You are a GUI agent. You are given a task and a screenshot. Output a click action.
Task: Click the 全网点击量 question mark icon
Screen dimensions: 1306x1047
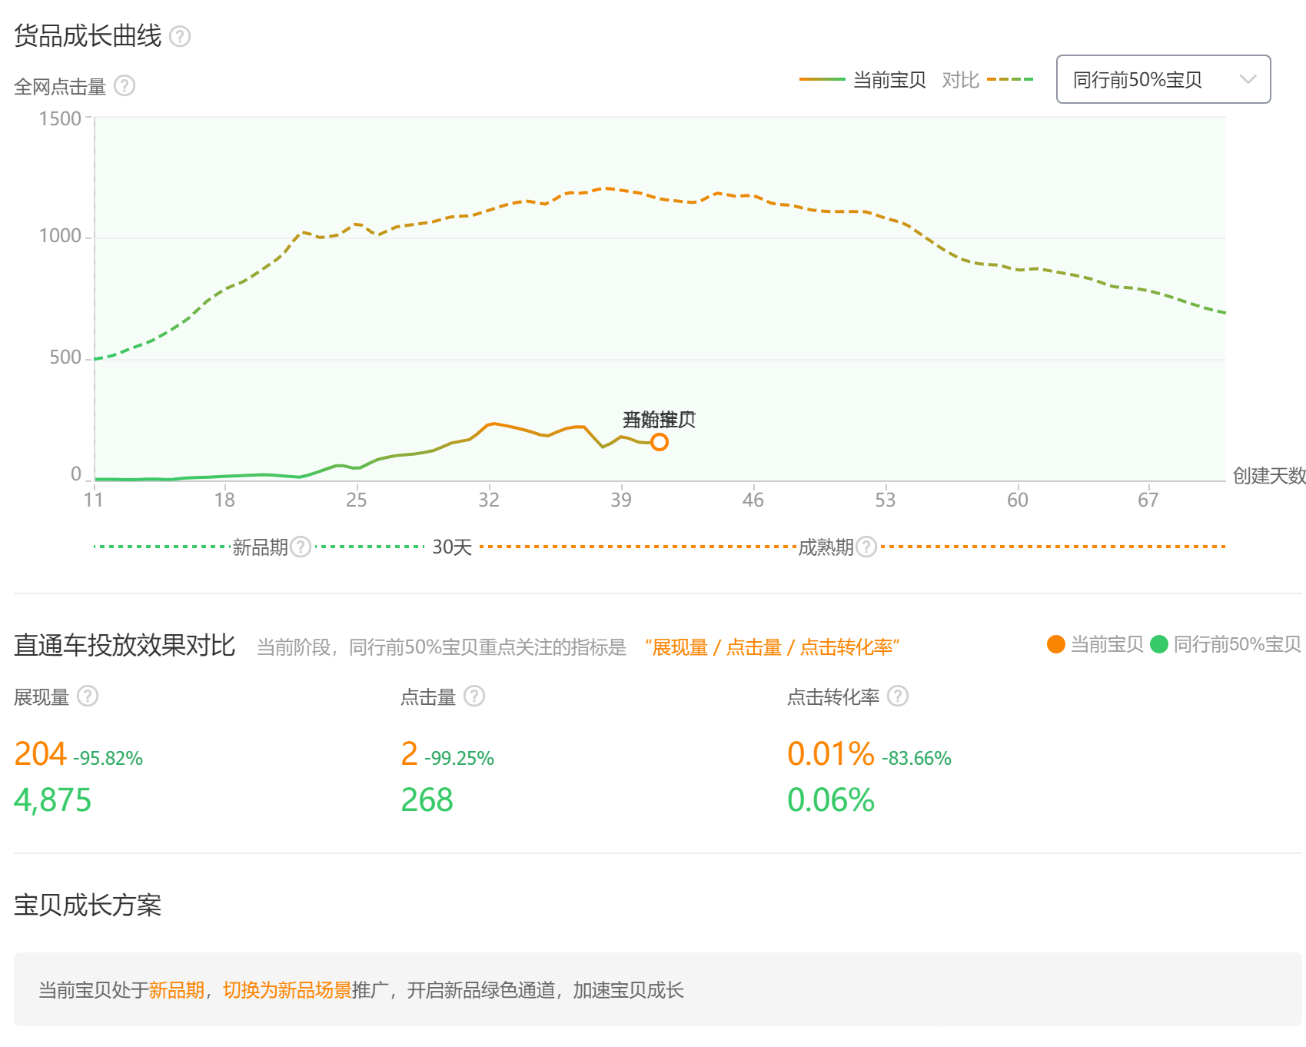123,86
